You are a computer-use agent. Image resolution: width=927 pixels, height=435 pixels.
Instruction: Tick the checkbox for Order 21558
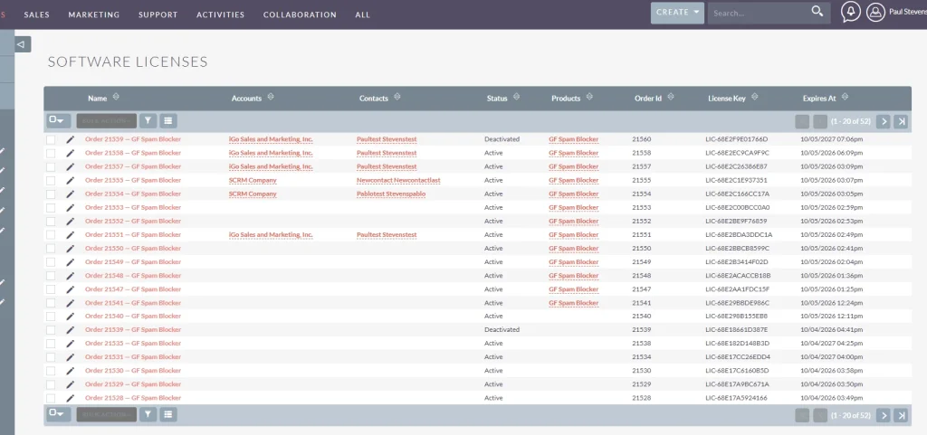pyautogui.click(x=52, y=153)
